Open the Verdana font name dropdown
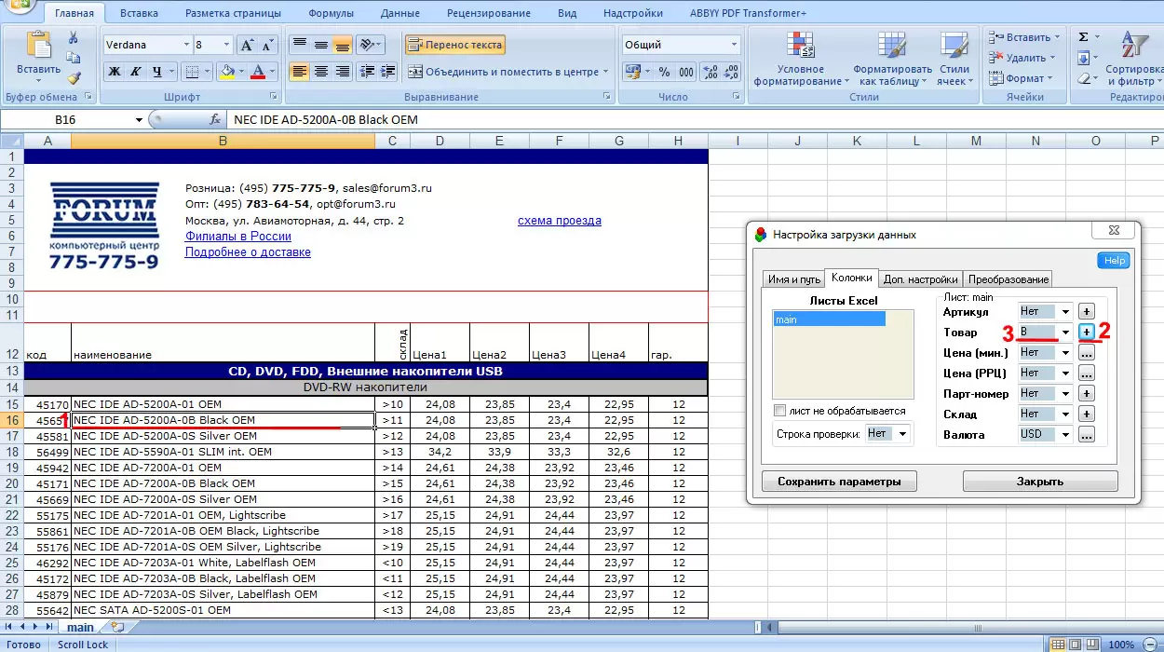 (x=185, y=45)
